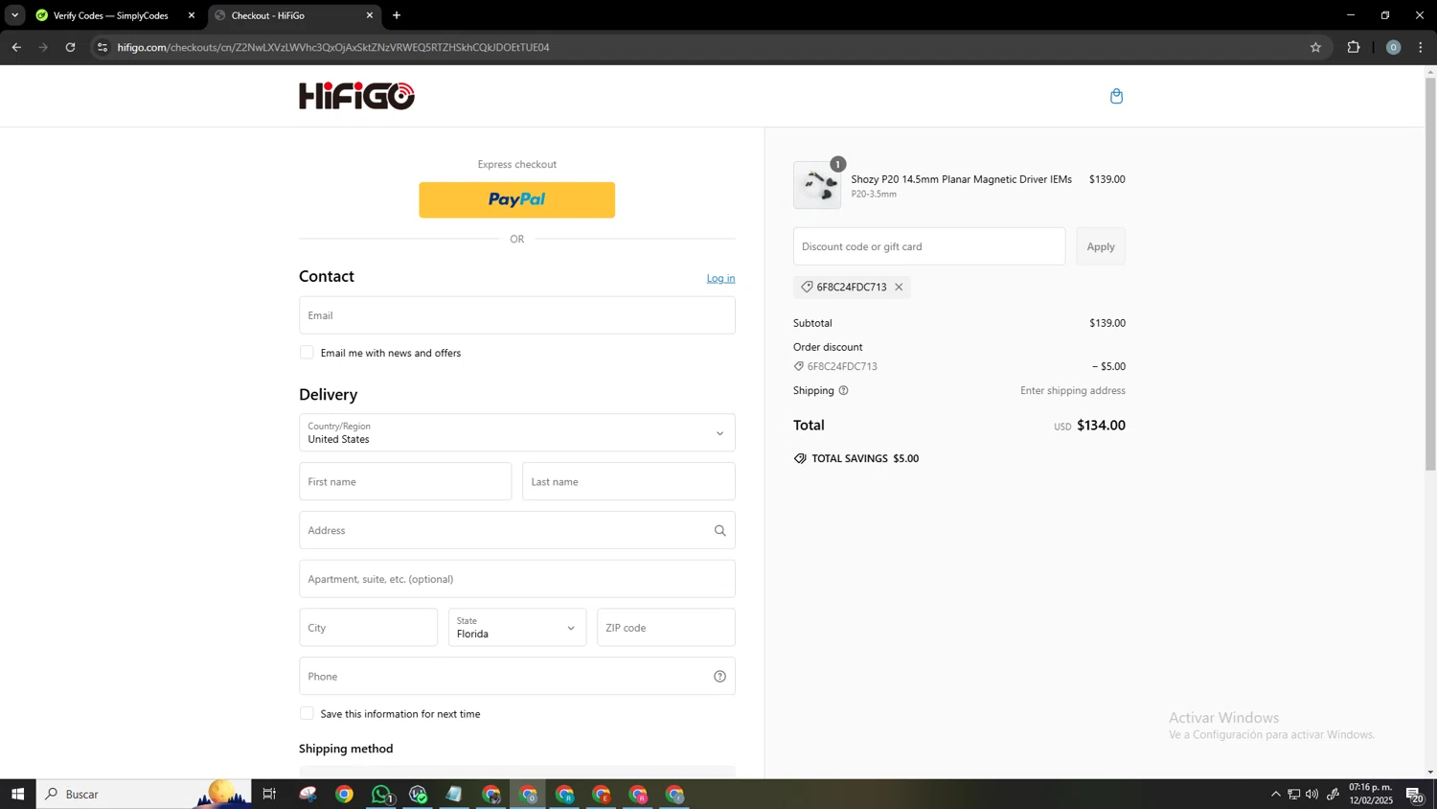The height and width of the screenshot is (809, 1437).
Task: Pay with PayPal express checkout
Action: coord(516,199)
